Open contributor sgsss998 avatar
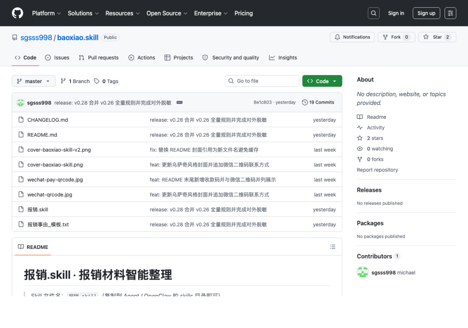The image size is (468, 328). (363, 272)
